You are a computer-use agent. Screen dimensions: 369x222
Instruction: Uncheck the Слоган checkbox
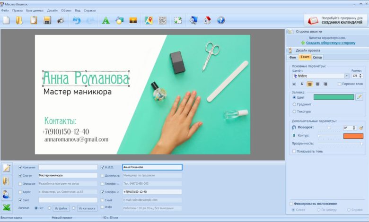[x=20, y=175]
